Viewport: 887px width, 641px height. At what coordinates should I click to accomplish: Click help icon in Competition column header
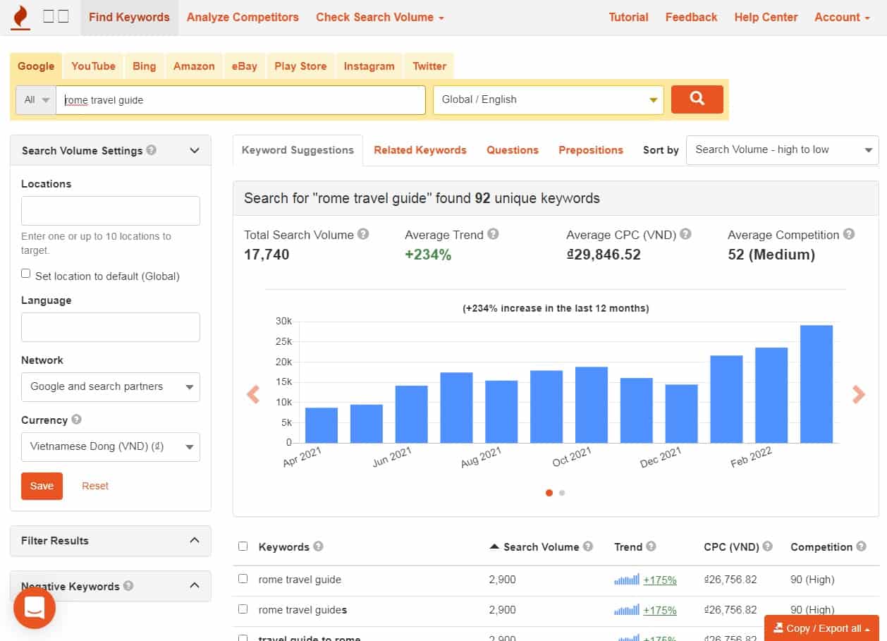click(x=861, y=547)
